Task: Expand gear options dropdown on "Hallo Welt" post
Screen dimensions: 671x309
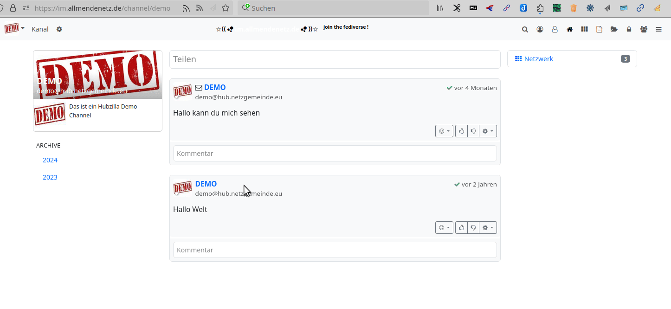Action: 488,228
